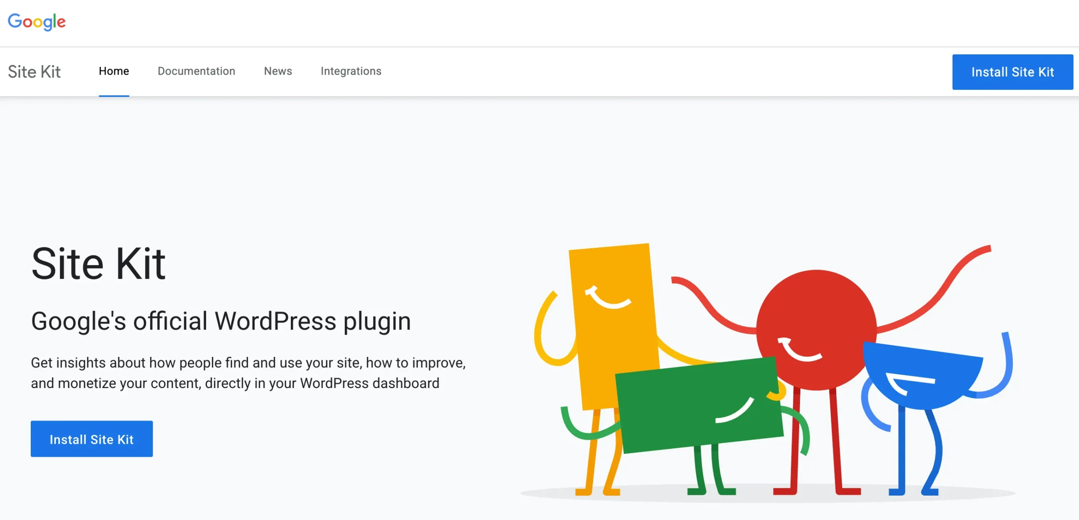Click the blue underline below Home
The height and width of the screenshot is (520, 1079).
pyautogui.click(x=114, y=96)
